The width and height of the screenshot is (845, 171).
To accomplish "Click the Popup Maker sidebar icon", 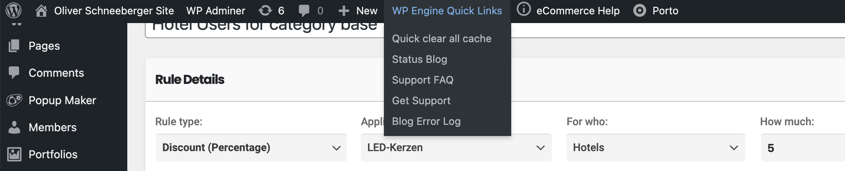I will (14, 100).
